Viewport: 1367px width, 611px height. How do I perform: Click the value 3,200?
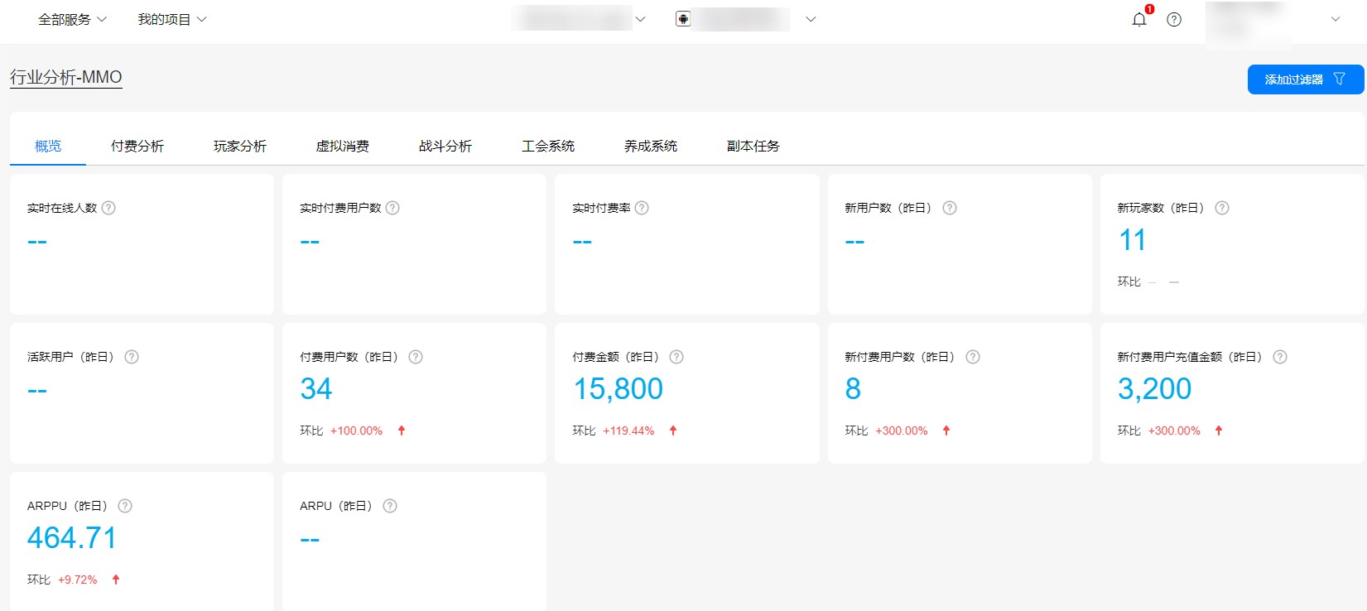point(1155,389)
